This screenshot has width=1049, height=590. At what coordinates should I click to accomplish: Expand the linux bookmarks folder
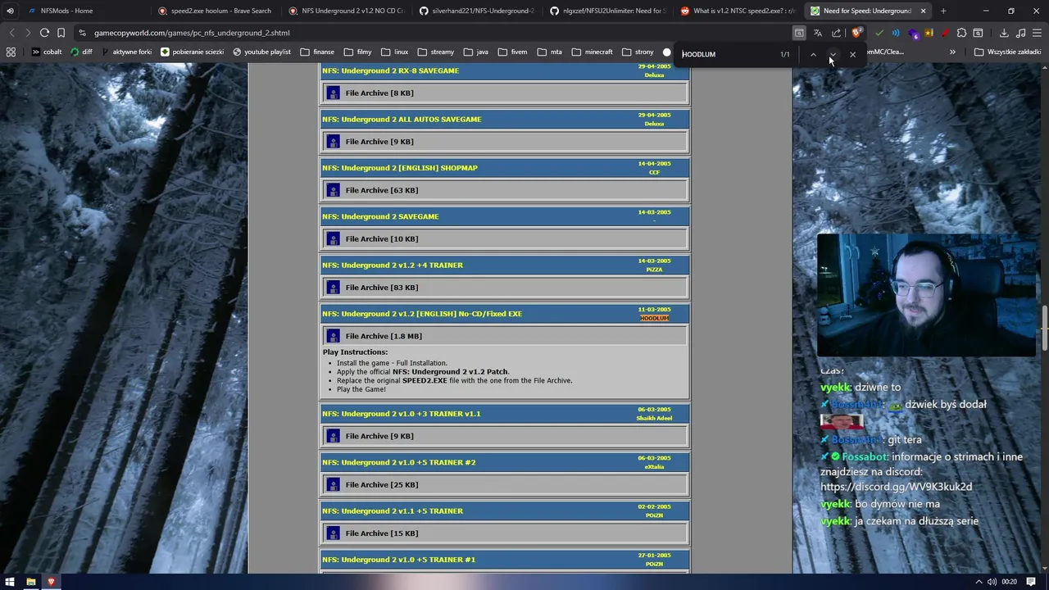click(x=394, y=52)
